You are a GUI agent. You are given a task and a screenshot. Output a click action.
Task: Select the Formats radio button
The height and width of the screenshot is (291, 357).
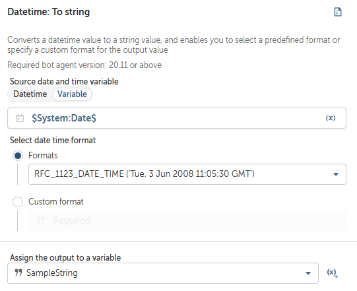(x=18, y=156)
